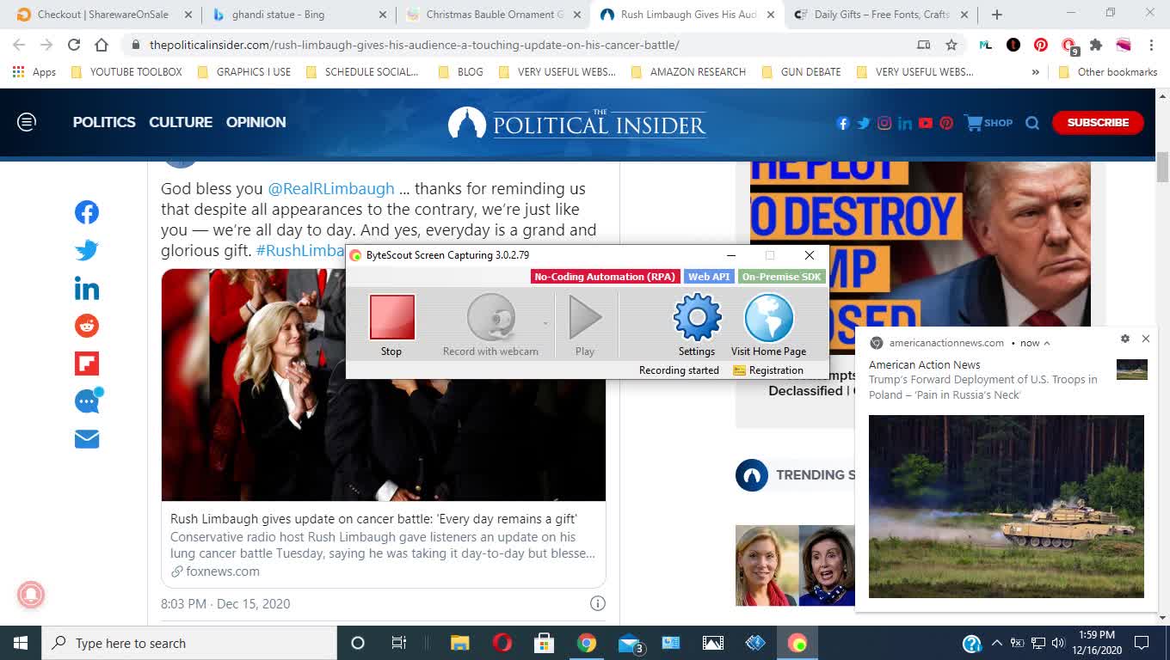The height and width of the screenshot is (660, 1170).
Task: Open Chrome extensions puzzle icon
Action: (1096, 45)
